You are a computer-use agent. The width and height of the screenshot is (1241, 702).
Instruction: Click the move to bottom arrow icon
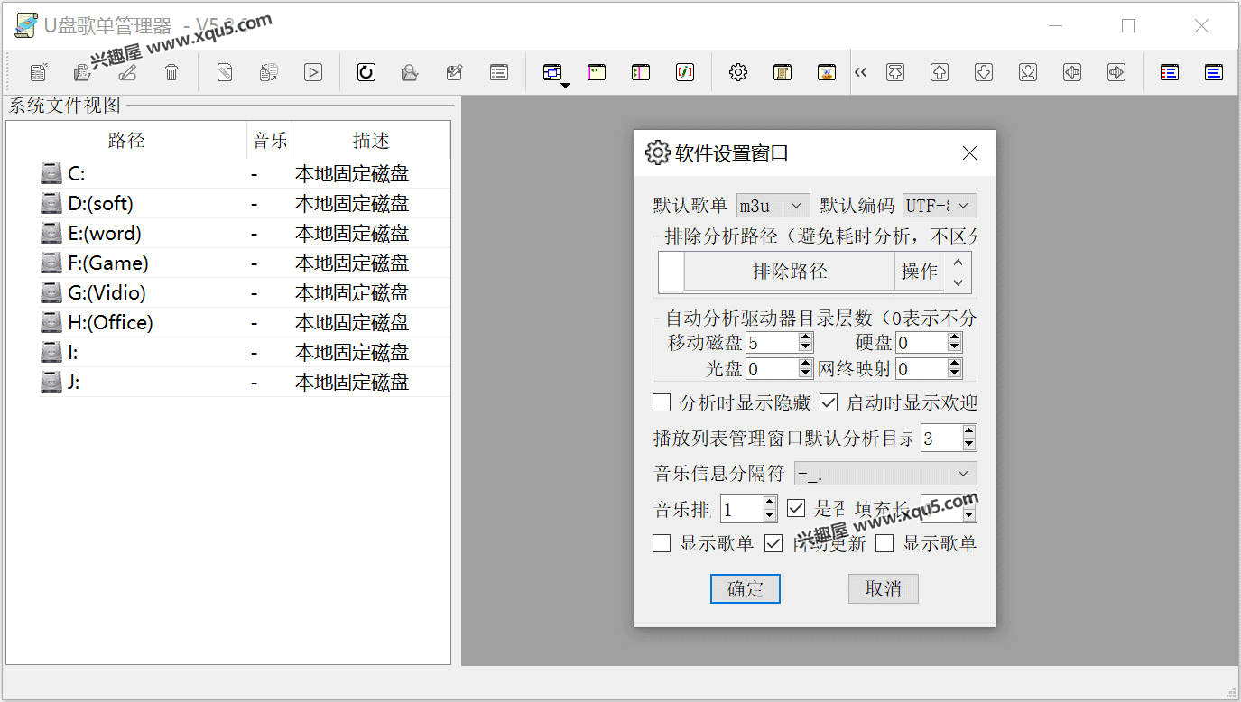pos(1028,73)
